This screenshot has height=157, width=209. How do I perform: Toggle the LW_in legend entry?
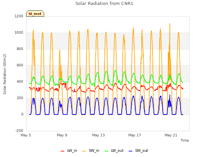(x=69, y=150)
